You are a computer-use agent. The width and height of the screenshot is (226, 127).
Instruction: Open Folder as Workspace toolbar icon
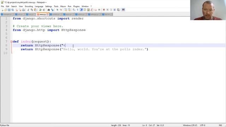point(96,10)
